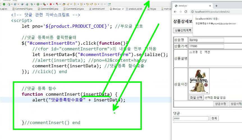Click the 상품전체목록 button on the page
242x140 pixels.
[183, 30]
